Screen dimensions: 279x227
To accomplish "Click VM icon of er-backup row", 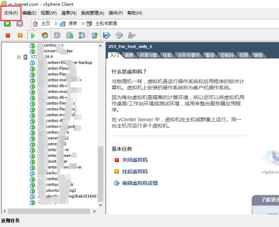I will (x=32, y=62).
